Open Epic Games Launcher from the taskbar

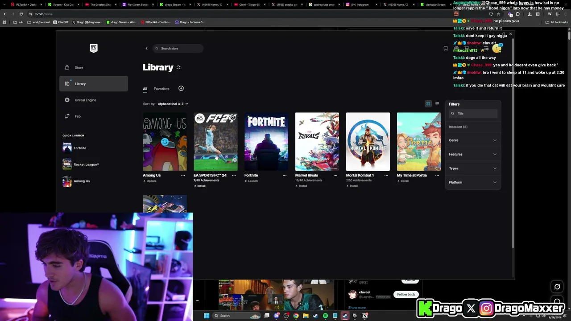pyautogui.click(x=355, y=316)
